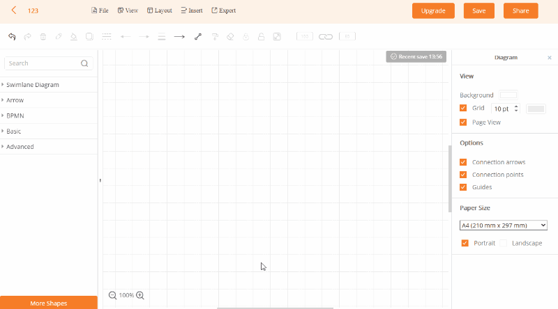
Task: Click the Share button
Action: [x=520, y=10]
